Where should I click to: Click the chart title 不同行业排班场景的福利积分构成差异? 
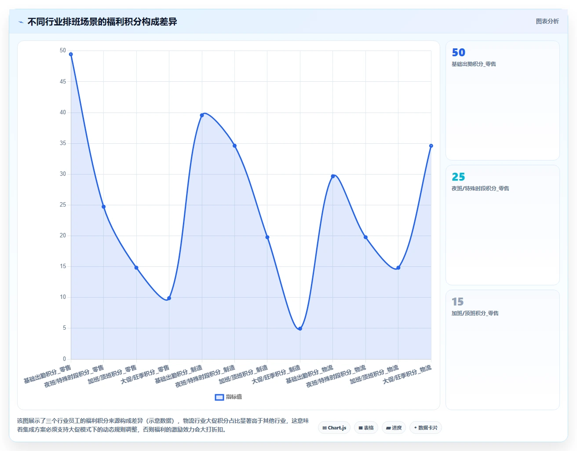102,22
